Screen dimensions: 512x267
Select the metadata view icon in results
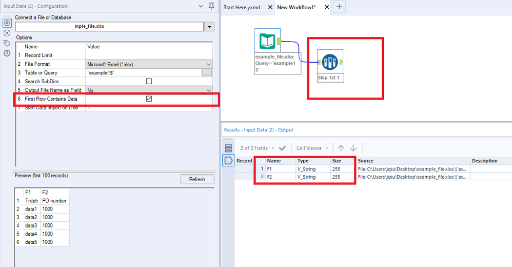[x=228, y=161]
